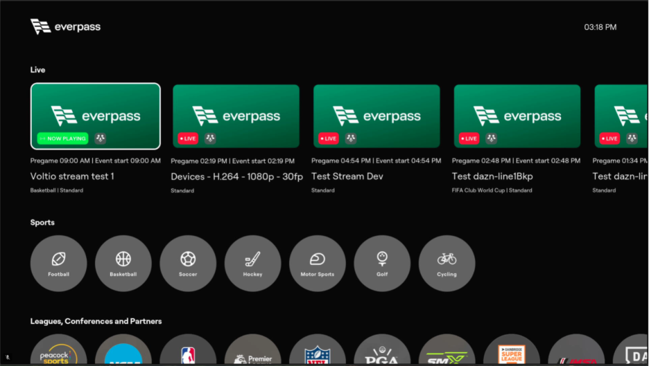This screenshot has height=366, width=649.
Task: Click the Now Playing badge
Action: coord(63,138)
